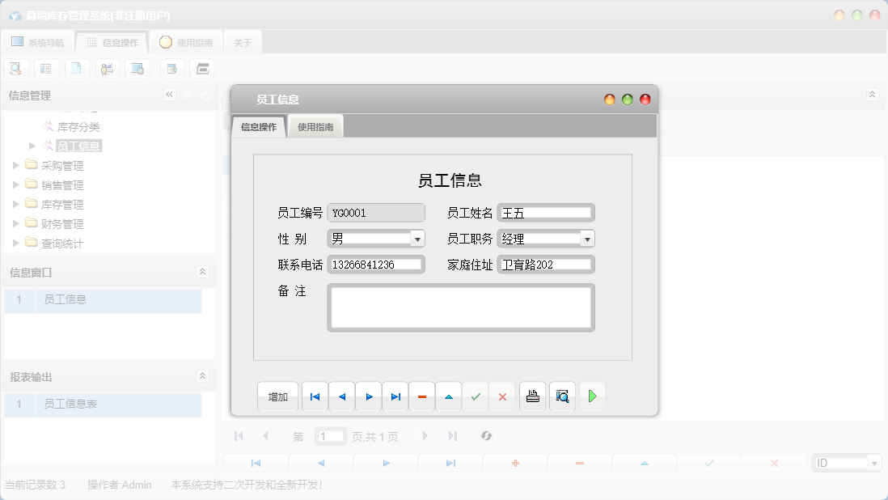Print the employee record using the printer icon
Screen dimensions: 888x500
[532, 396]
